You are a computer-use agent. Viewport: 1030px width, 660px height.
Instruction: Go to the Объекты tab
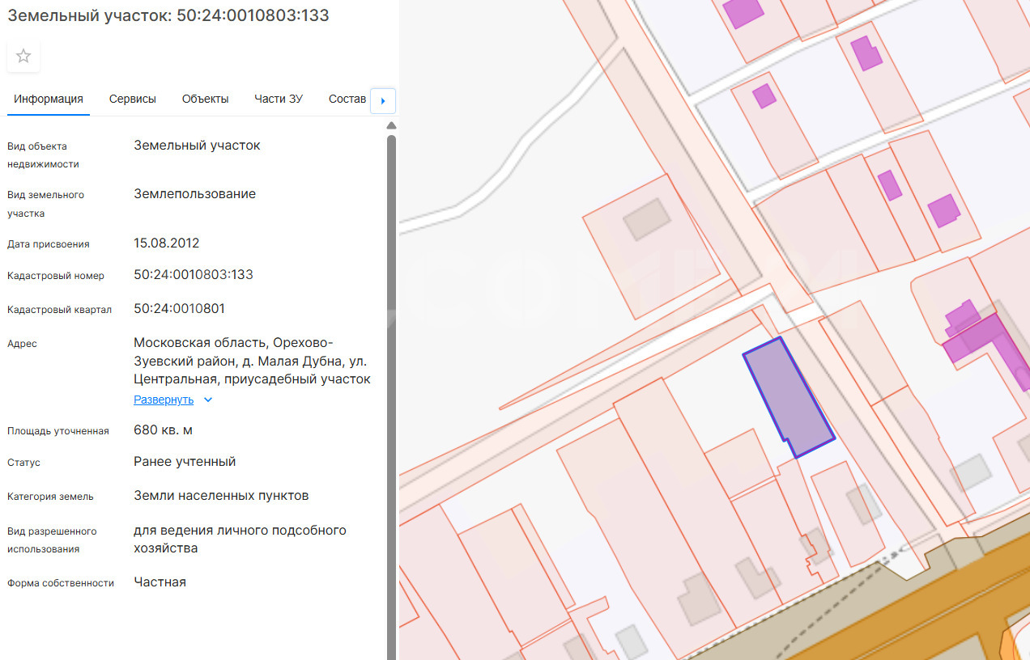point(205,99)
